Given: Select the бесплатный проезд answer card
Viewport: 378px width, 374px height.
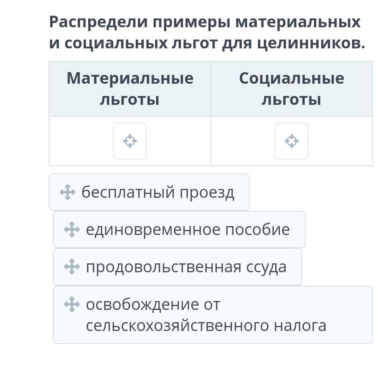Looking at the screenshot, I should tap(157, 192).
